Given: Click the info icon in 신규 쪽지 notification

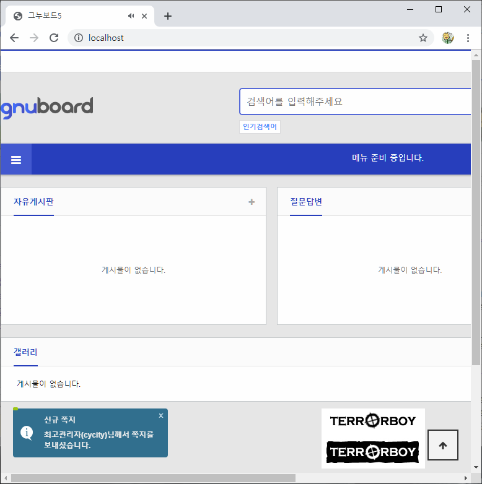Looking at the screenshot, I should (x=27, y=433).
